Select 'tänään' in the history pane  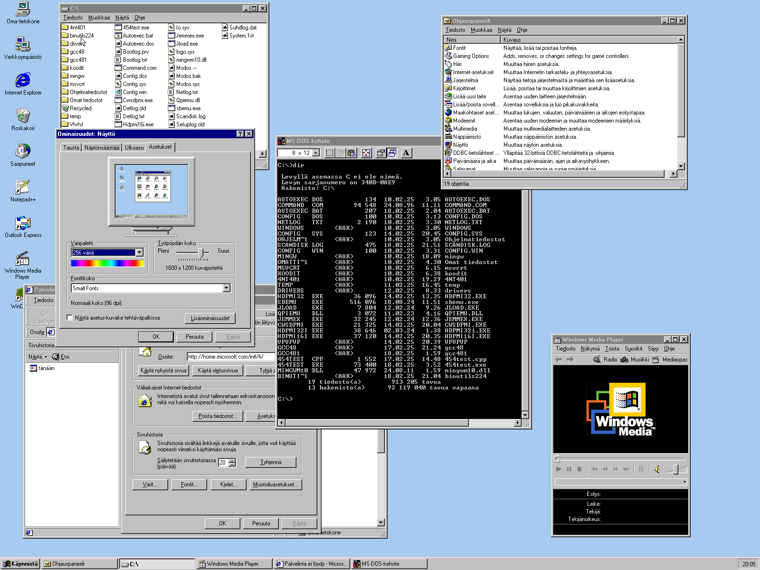tap(42, 368)
